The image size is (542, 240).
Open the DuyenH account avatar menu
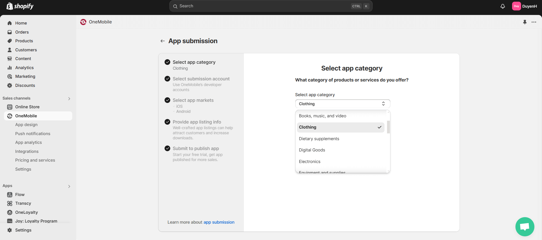516,6
